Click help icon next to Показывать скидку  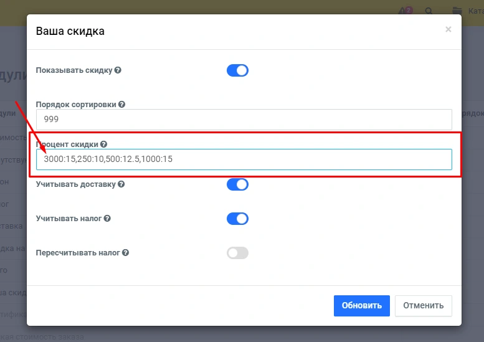[x=118, y=70]
